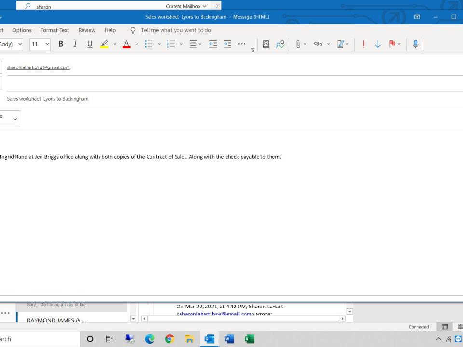
Task: Apply the yellow text highlight color
Action: tap(104, 44)
